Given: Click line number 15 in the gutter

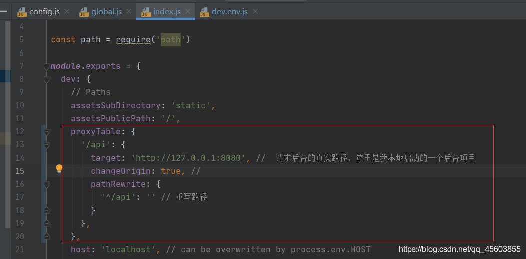Looking at the screenshot, I should tap(19, 171).
